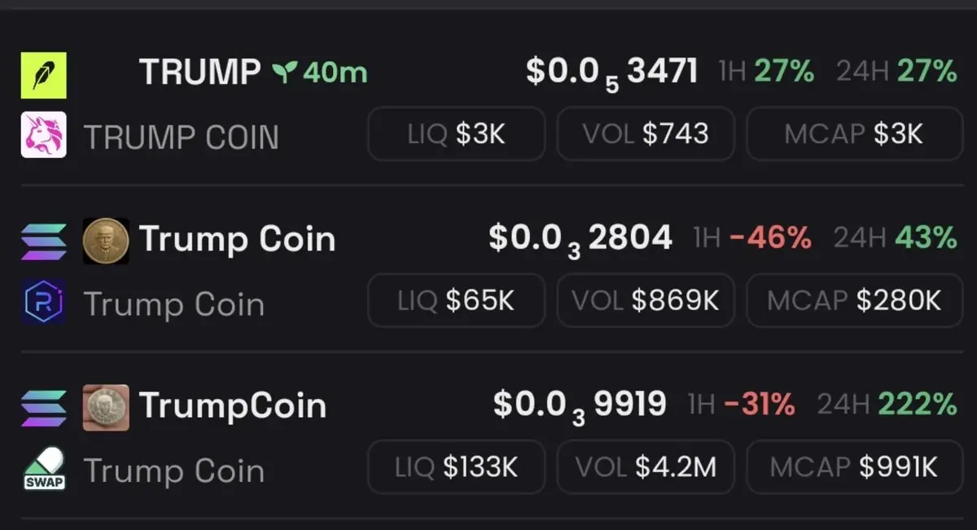Click the MCAP $280K badge

click(x=854, y=300)
